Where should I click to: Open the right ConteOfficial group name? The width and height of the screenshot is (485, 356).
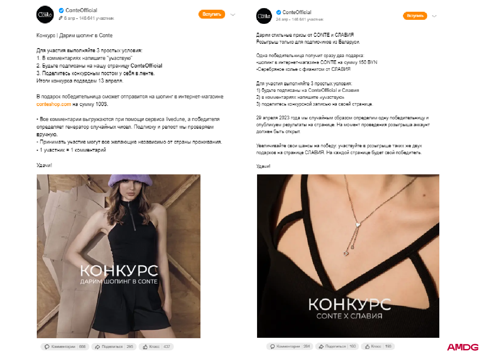pos(297,12)
